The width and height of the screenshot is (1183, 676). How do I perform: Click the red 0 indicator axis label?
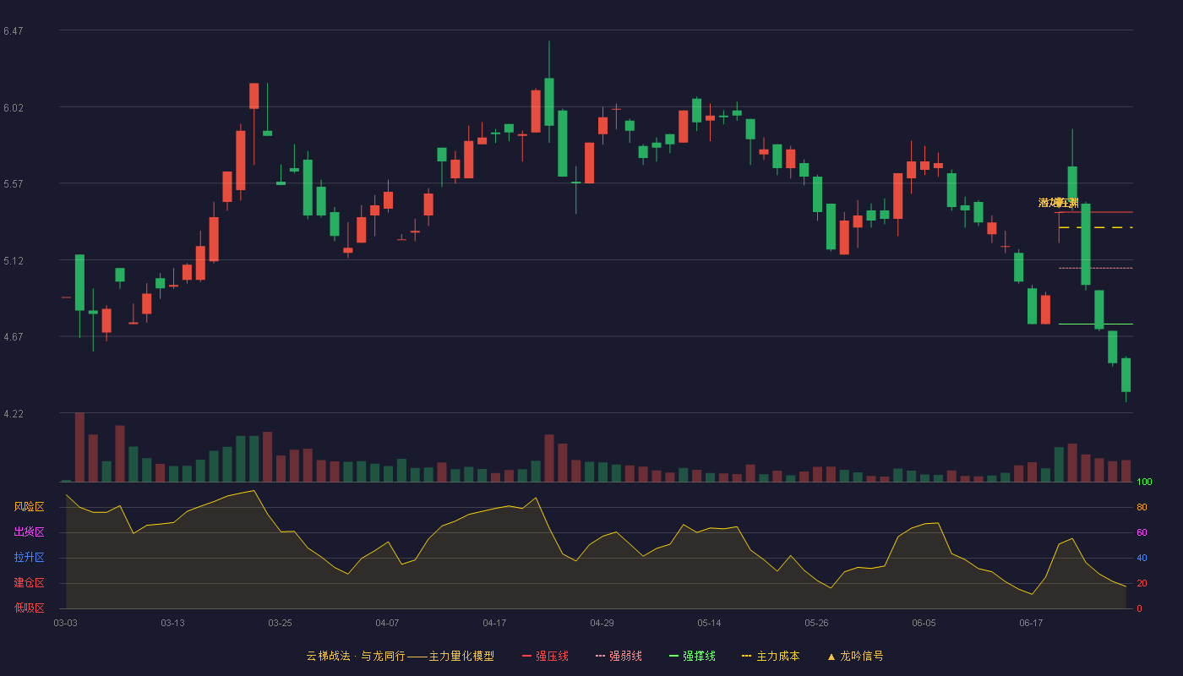(1139, 608)
